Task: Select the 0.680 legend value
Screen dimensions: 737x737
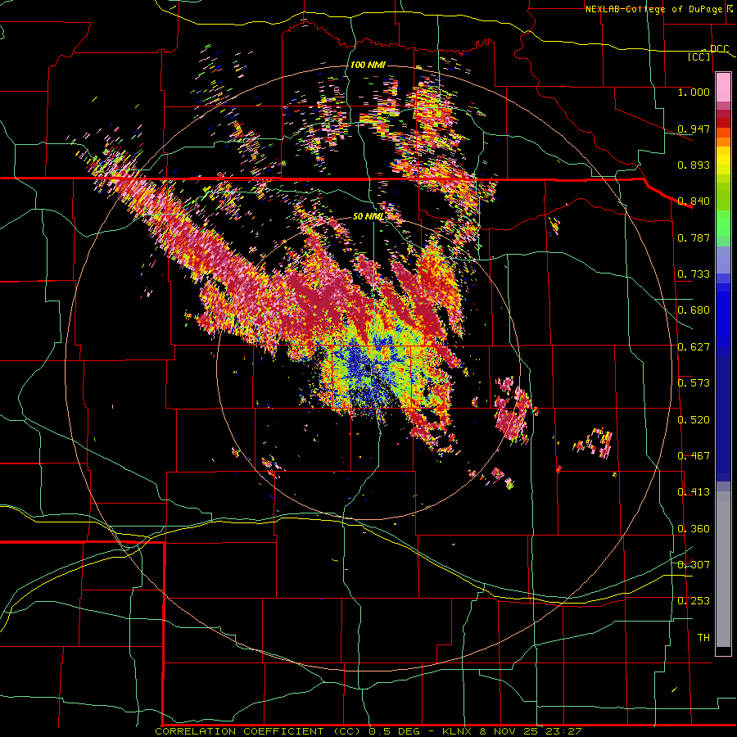Action: click(694, 310)
